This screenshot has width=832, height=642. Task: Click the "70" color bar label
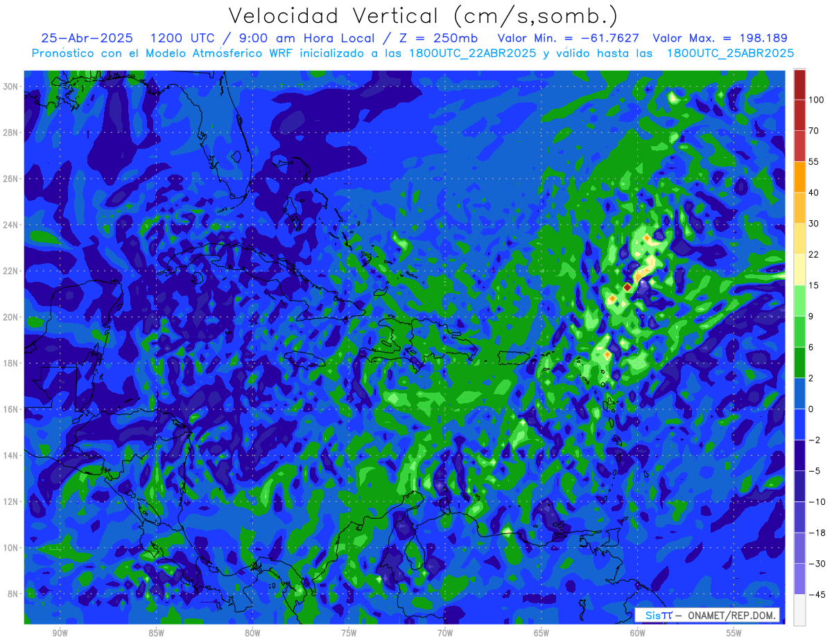point(814,131)
